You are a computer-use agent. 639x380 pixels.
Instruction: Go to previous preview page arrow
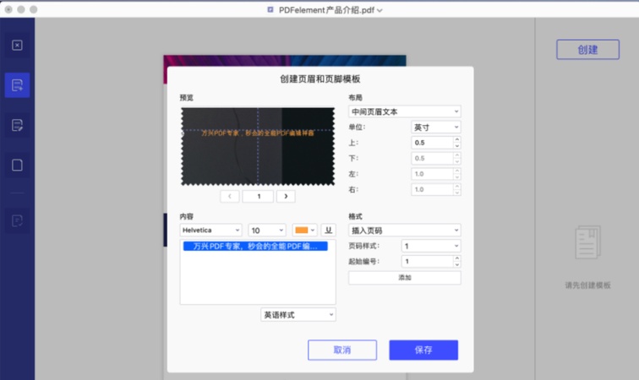pos(229,196)
